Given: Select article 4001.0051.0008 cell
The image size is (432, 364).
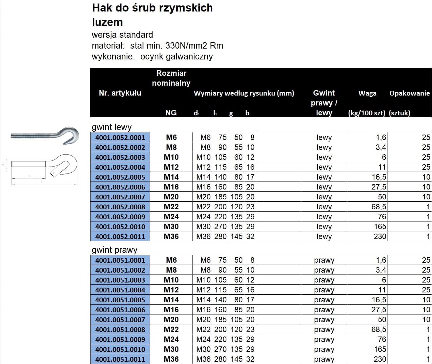Looking at the screenshot, I should click(x=120, y=329).
